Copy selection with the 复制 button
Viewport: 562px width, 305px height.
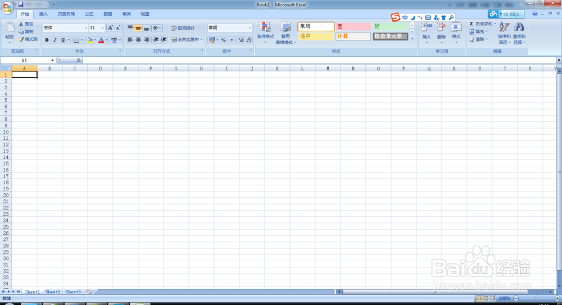point(26,31)
